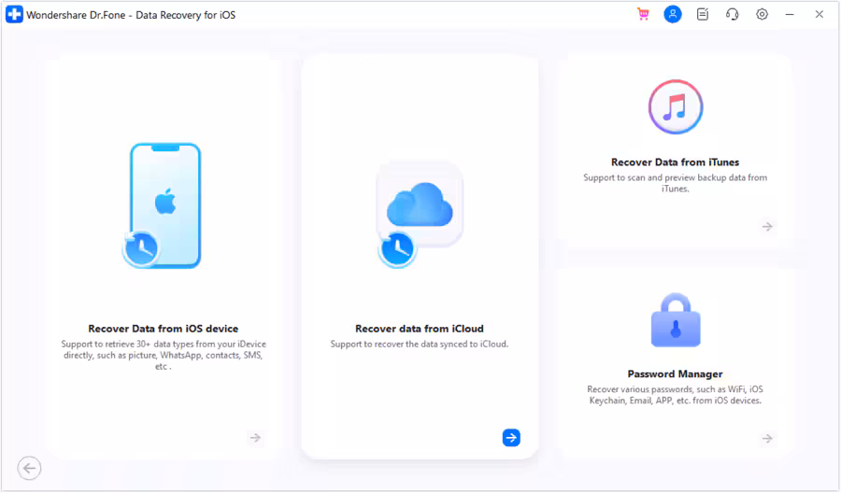This screenshot has height=493, width=841.
Task: Click the blue arrow on iCloud card
Action: coord(511,438)
